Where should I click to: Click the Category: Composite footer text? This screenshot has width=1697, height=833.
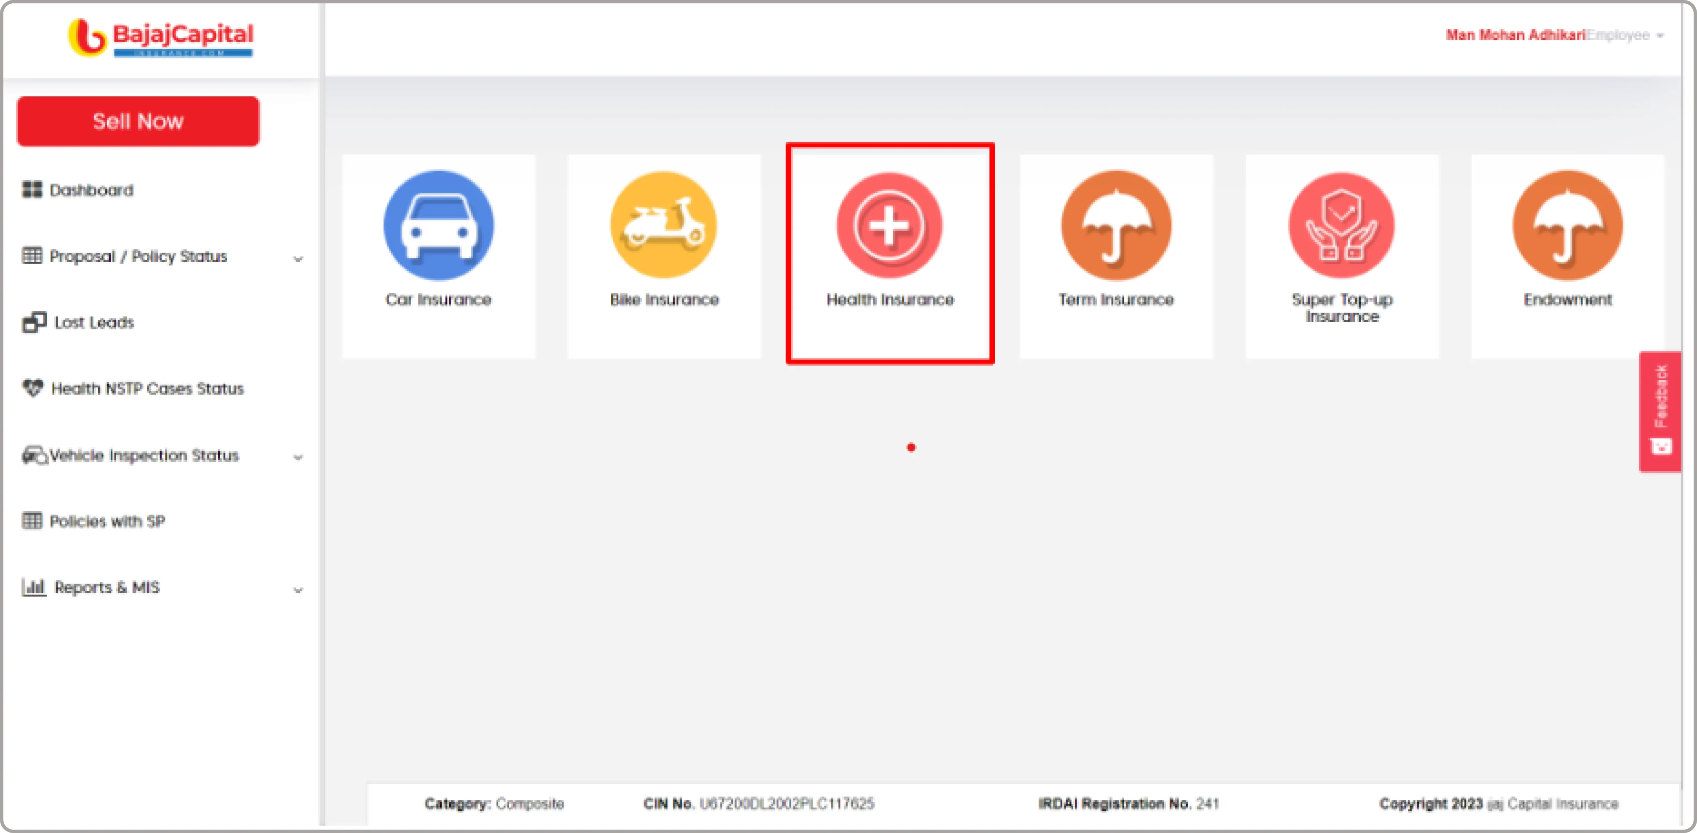[494, 804]
